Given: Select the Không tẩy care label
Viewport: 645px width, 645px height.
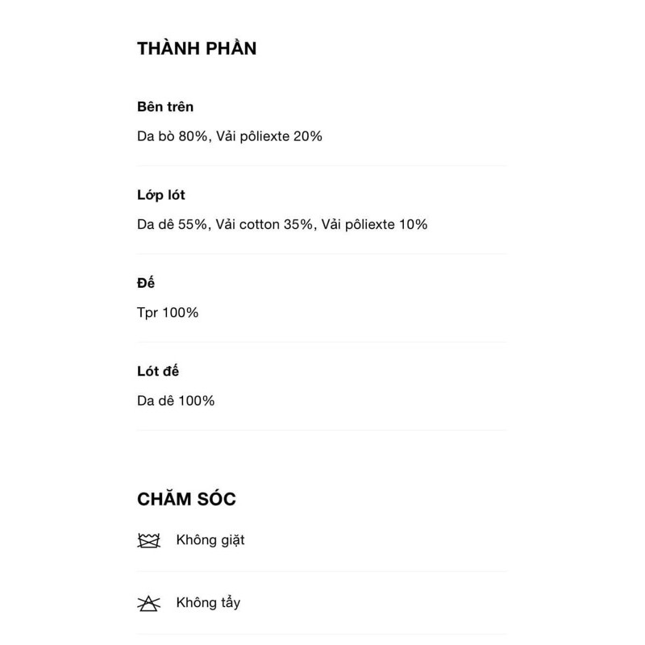Looking at the screenshot, I should coord(208,602).
